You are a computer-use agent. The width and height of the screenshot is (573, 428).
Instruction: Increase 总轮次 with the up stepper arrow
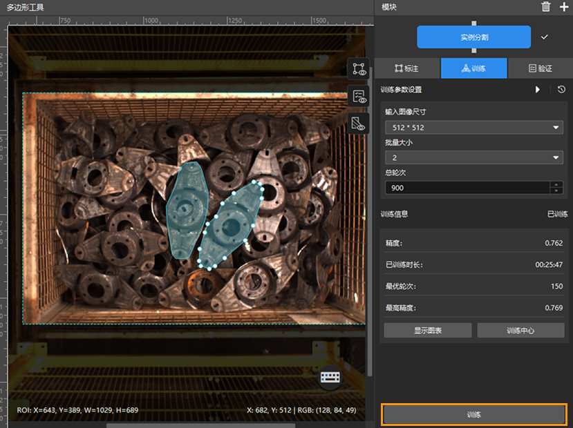pos(556,184)
